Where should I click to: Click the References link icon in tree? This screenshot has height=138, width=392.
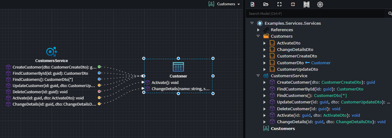[x=266, y=30]
